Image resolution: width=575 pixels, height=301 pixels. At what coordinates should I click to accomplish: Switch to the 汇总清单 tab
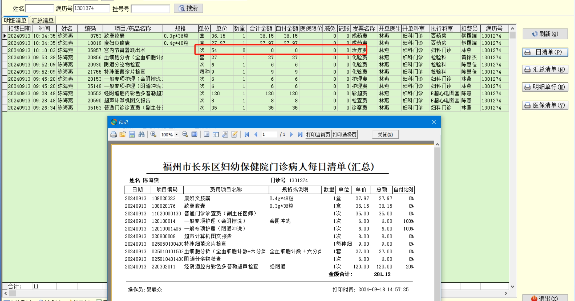(x=42, y=20)
